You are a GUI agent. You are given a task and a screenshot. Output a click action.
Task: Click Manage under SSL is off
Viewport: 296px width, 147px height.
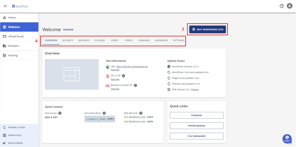click(115, 79)
